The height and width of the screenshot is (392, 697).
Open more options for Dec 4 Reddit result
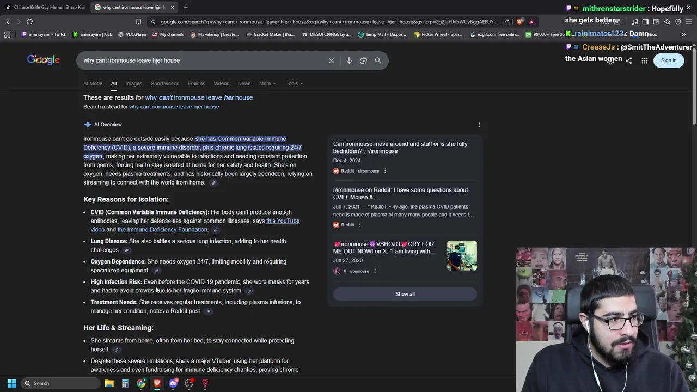click(385, 171)
